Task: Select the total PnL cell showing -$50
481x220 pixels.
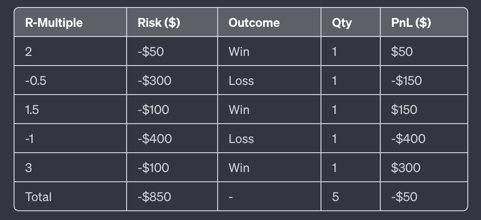Action: pyautogui.click(x=404, y=197)
